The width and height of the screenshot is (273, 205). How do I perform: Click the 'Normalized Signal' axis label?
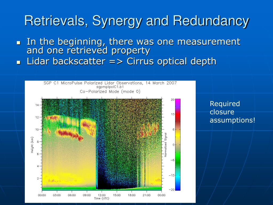click(166, 145)
